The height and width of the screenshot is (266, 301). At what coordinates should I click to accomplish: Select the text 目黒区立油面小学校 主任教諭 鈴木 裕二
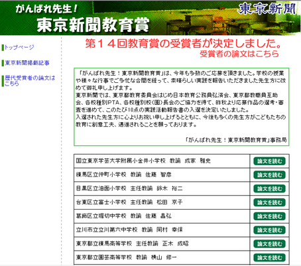click(x=129, y=188)
